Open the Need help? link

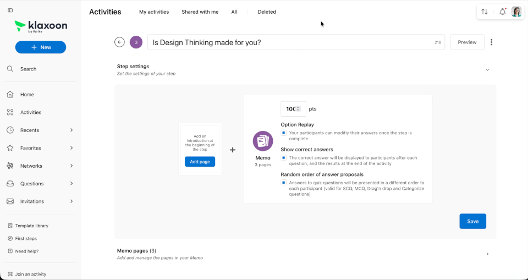[27, 251]
